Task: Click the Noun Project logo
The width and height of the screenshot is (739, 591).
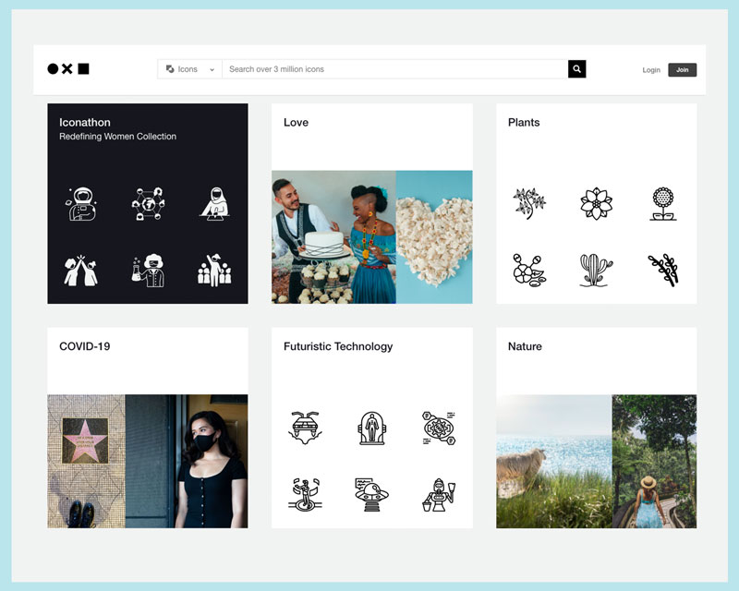Action: pyautogui.click(x=68, y=69)
